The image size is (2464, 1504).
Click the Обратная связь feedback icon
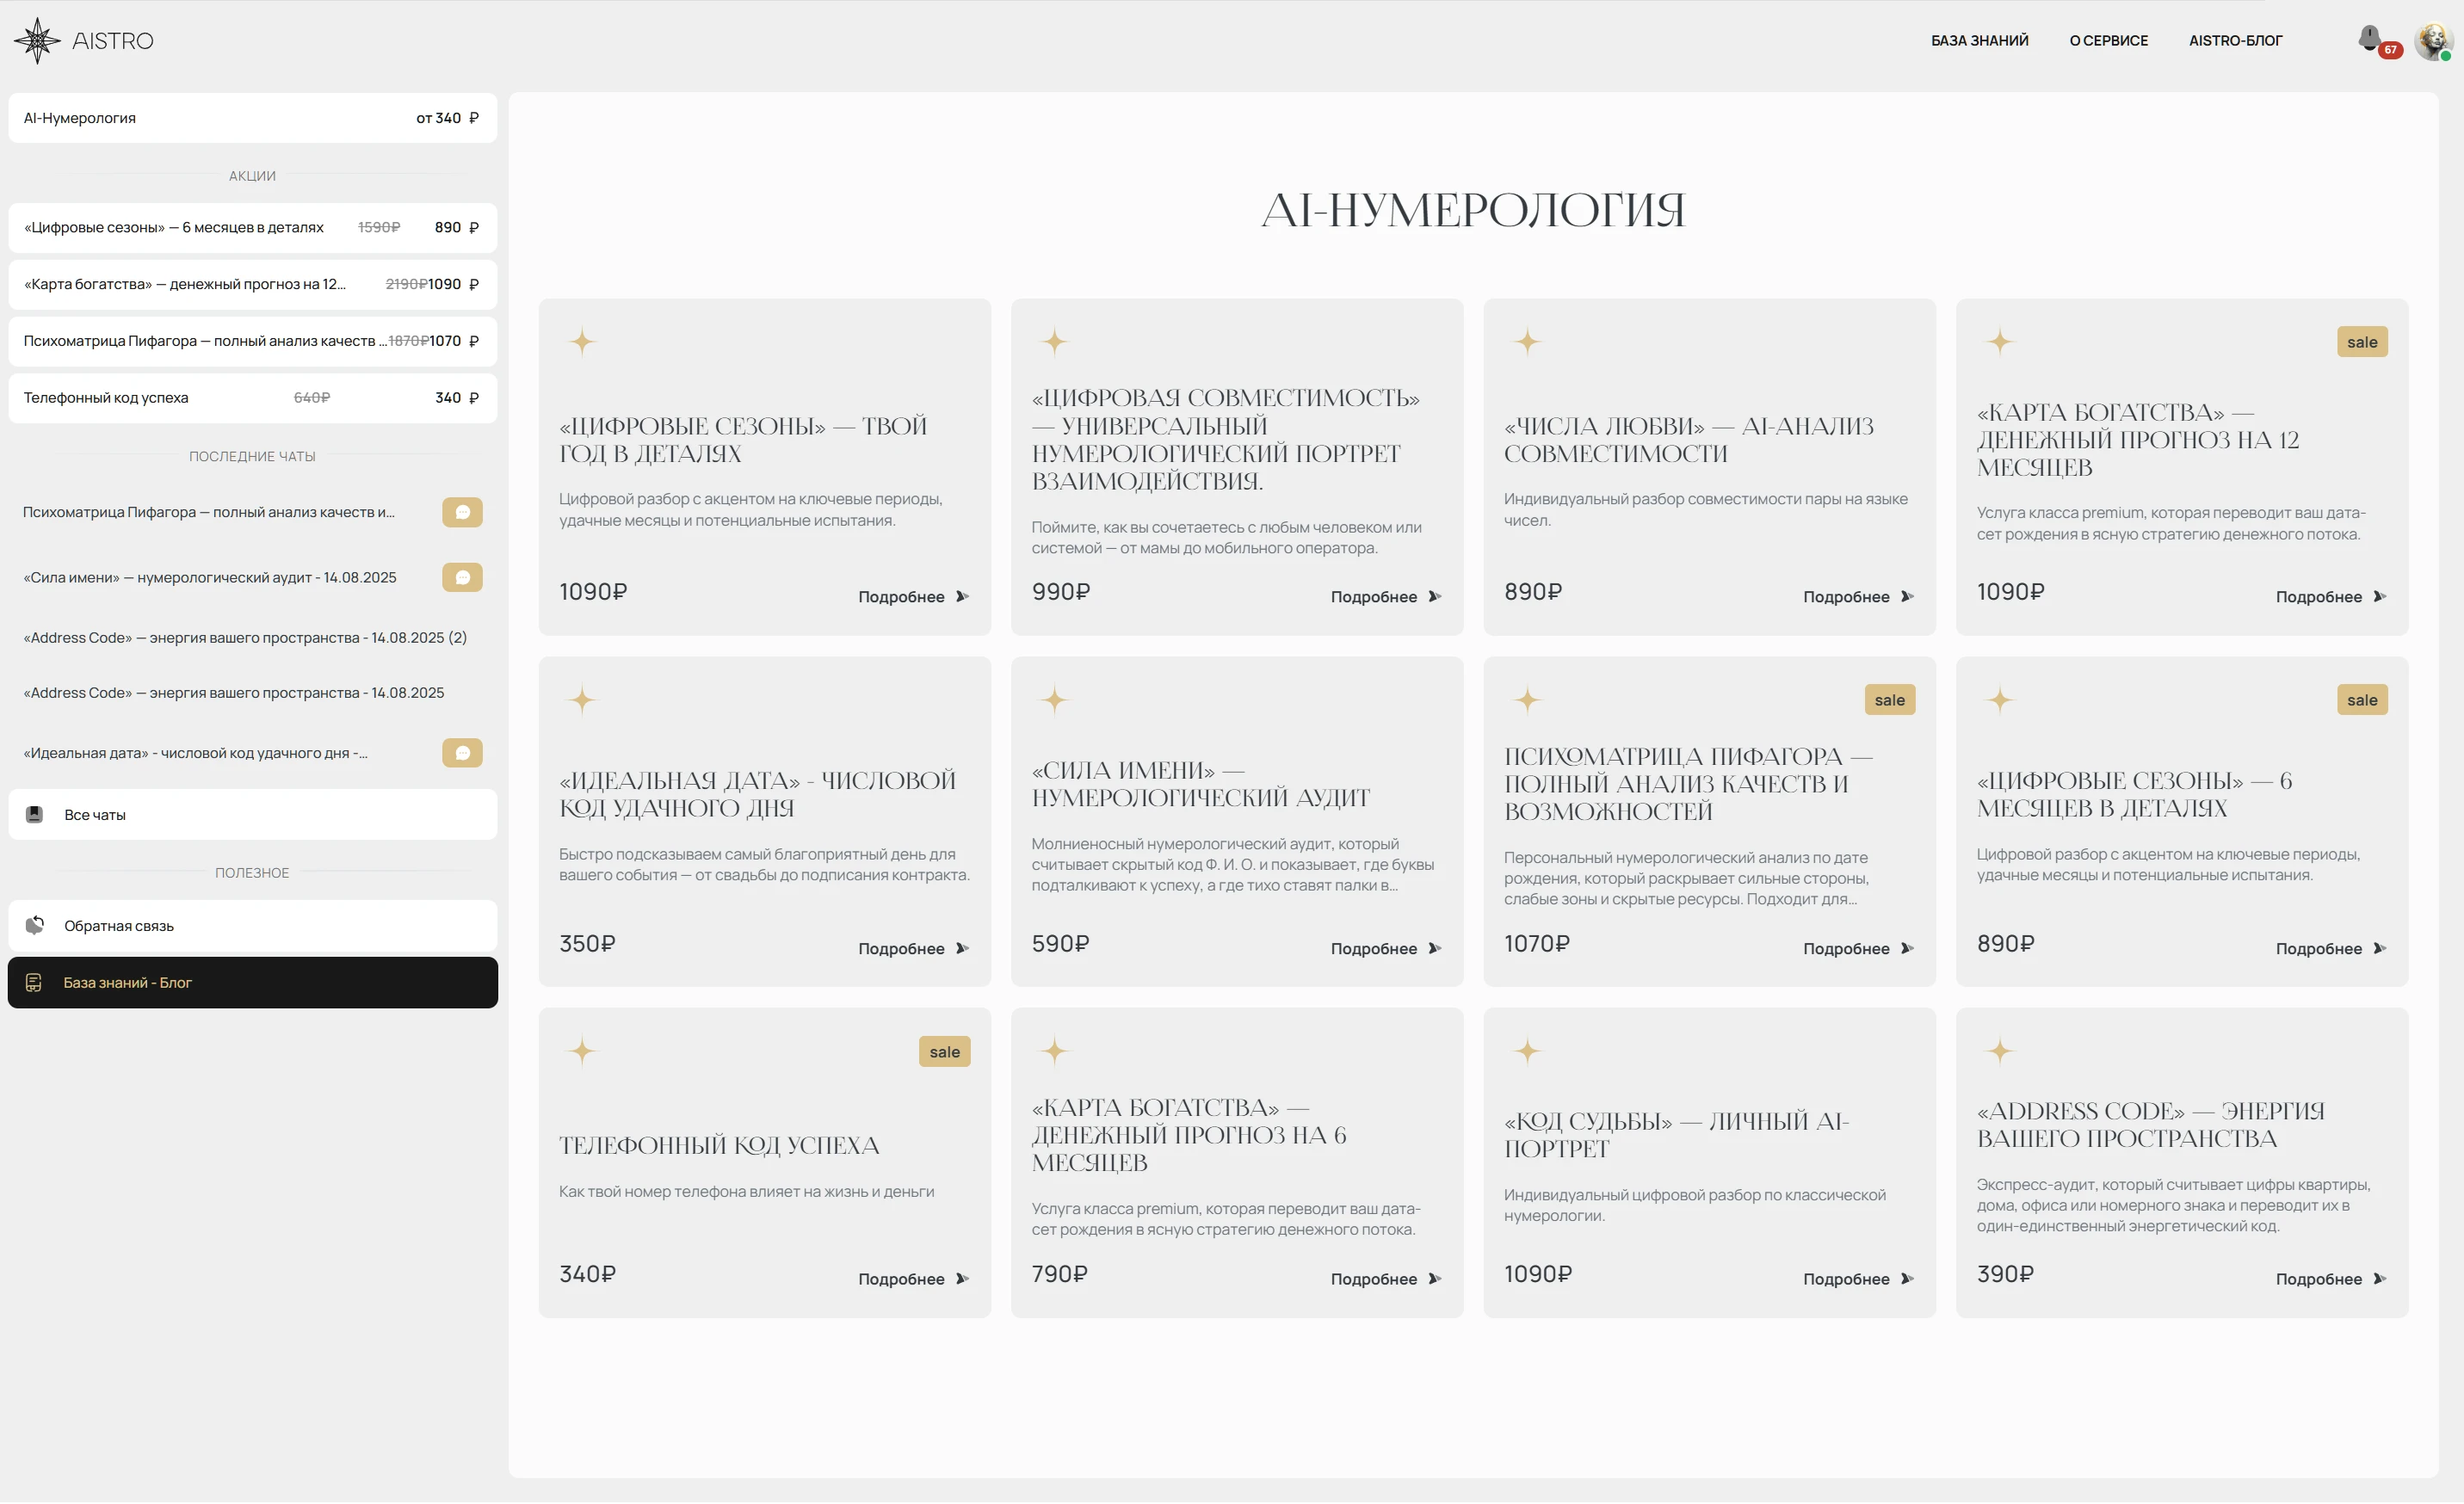(x=34, y=926)
